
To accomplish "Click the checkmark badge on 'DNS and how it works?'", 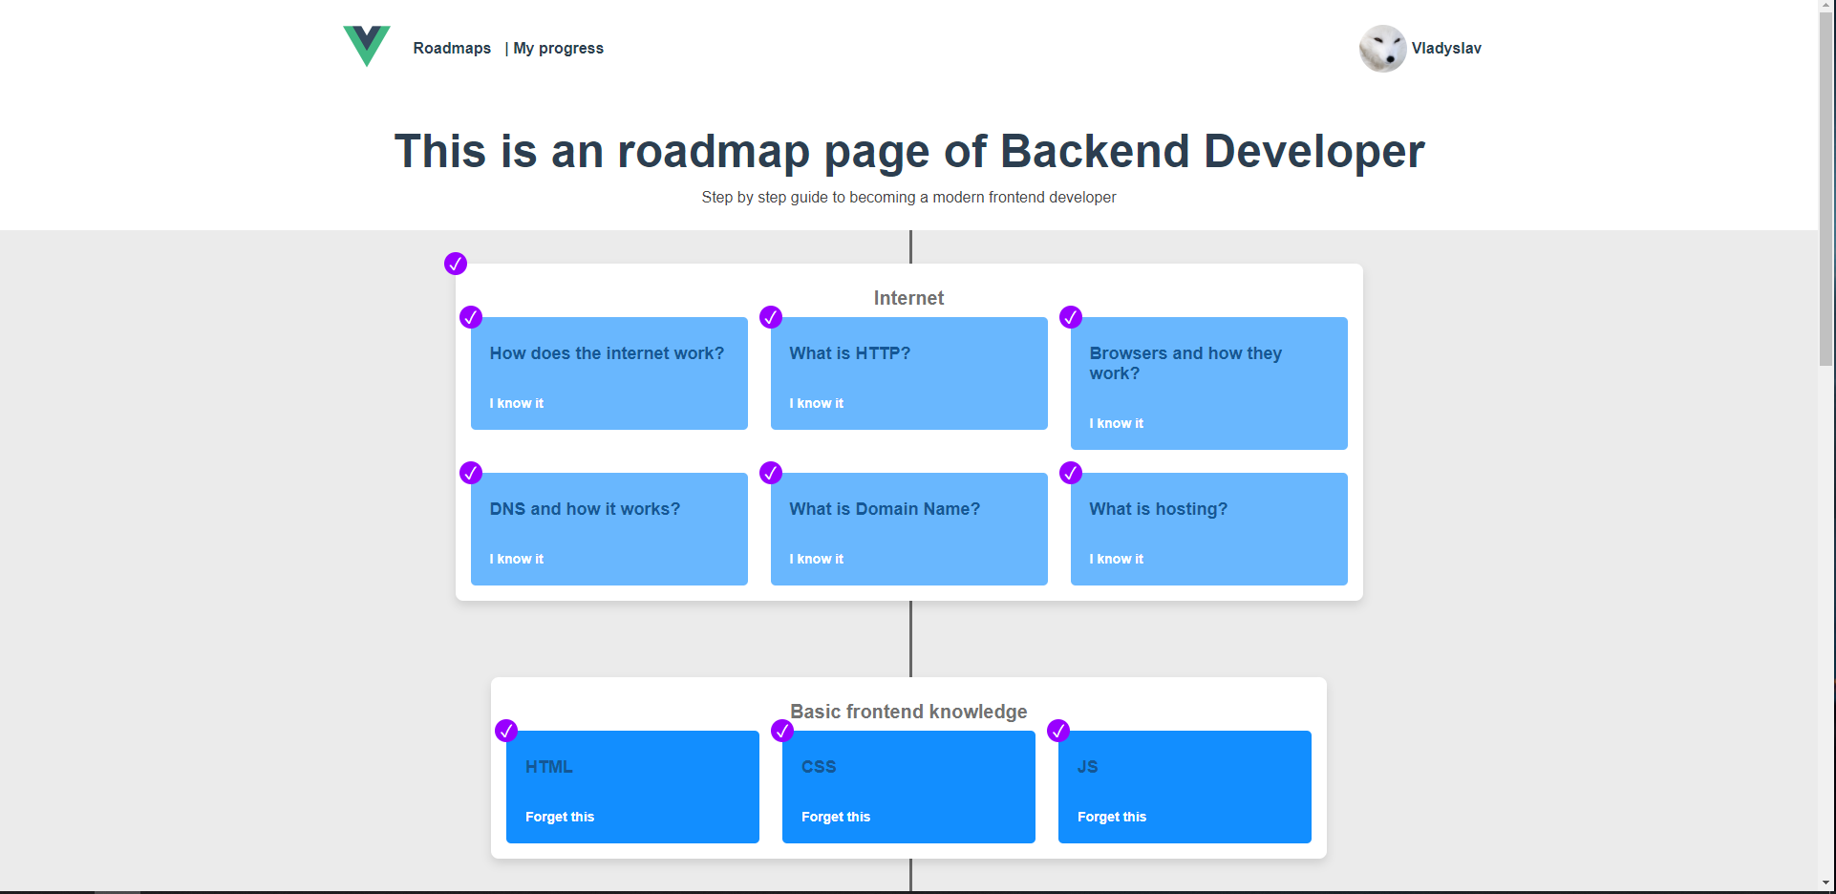I will tap(471, 473).
